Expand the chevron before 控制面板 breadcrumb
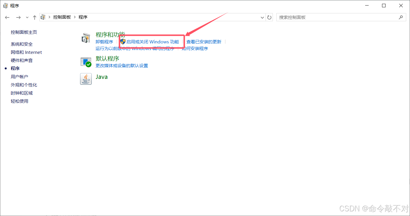The image size is (410, 216). tap(49, 17)
